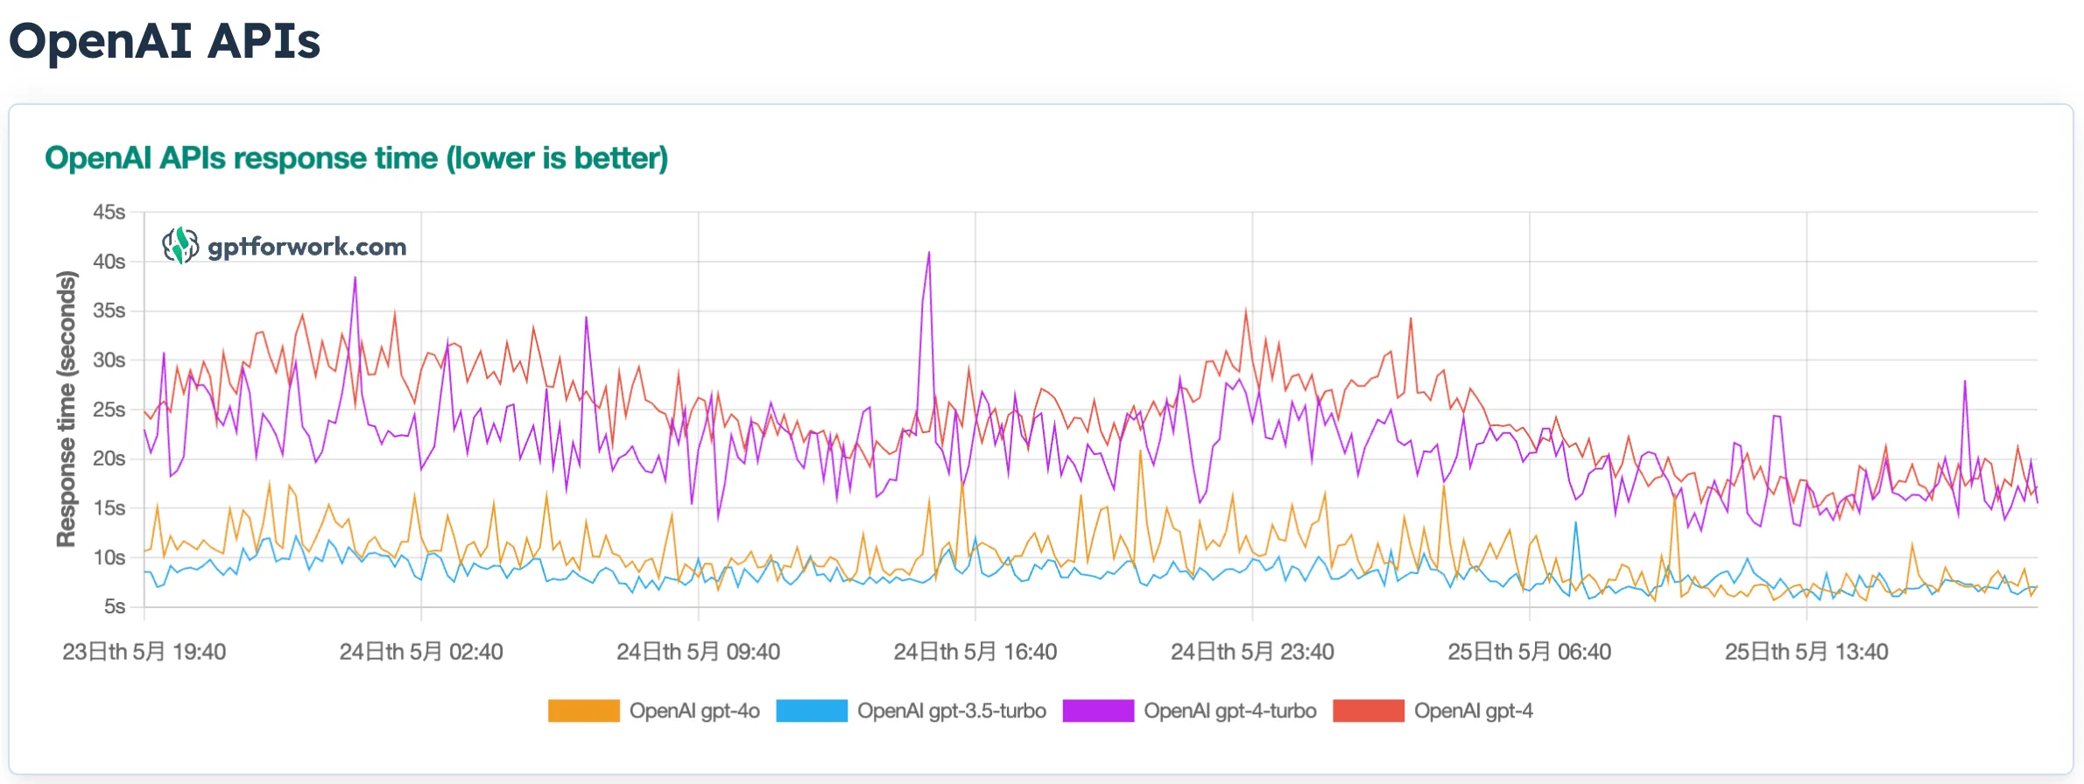Click the 25日th 5月 06:40 axis label
The width and height of the screenshot is (2084, 784).
1530,652
